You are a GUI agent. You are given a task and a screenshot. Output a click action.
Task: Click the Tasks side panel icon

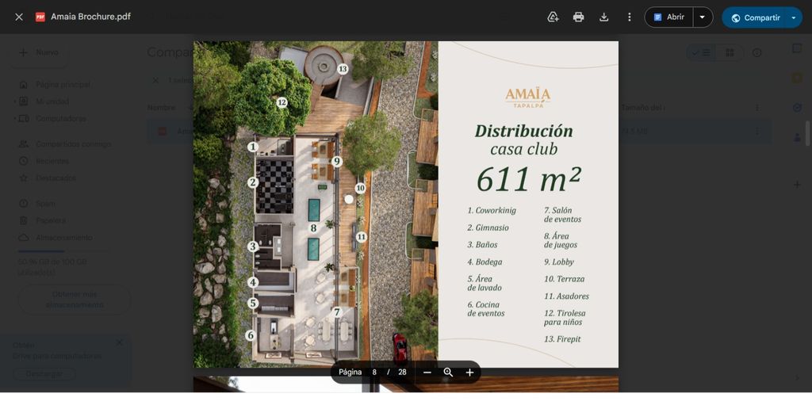[797, 108]
